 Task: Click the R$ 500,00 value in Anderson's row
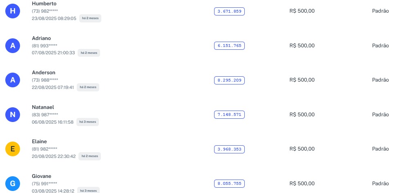tap(302, 80)
